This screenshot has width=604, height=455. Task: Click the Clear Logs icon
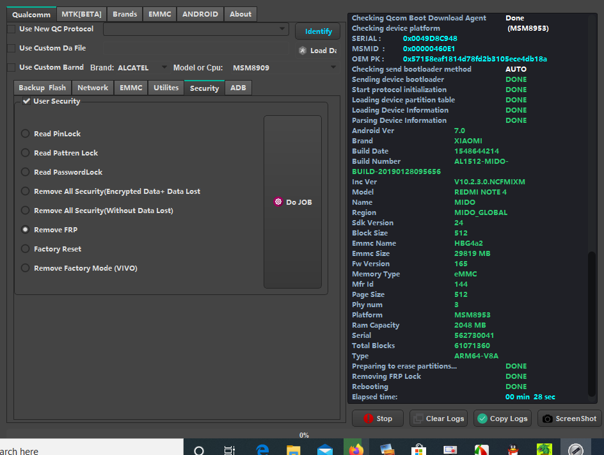[418, 419]
